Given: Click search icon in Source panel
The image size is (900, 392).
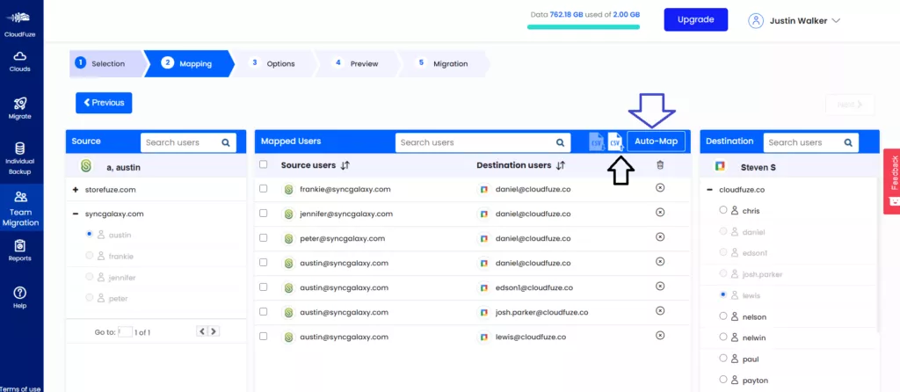Looking at the screenshot, I should click(226, 142).
